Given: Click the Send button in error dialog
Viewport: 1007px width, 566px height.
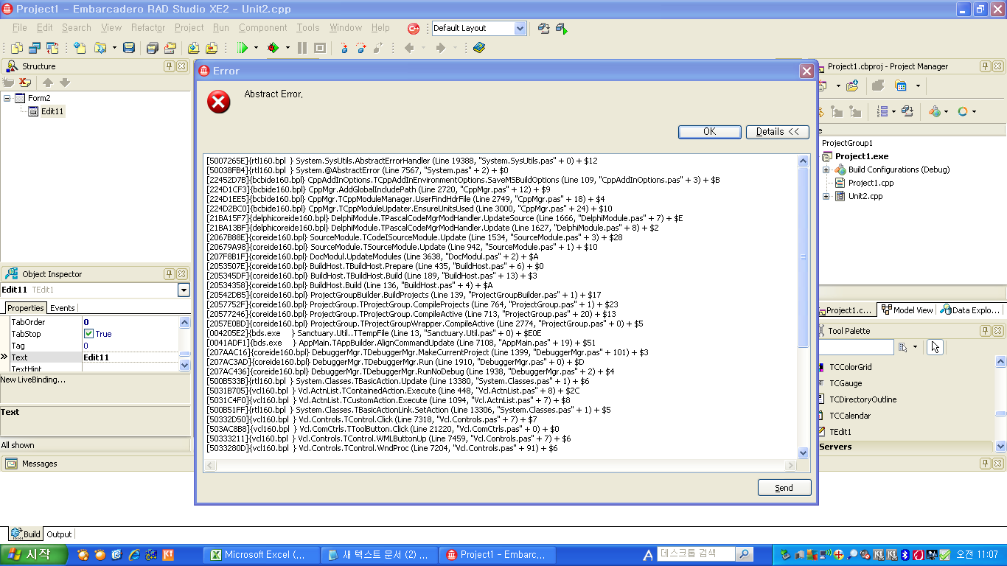Looking at the screenshot, I should pyautogui.click(x=784, y=488).
